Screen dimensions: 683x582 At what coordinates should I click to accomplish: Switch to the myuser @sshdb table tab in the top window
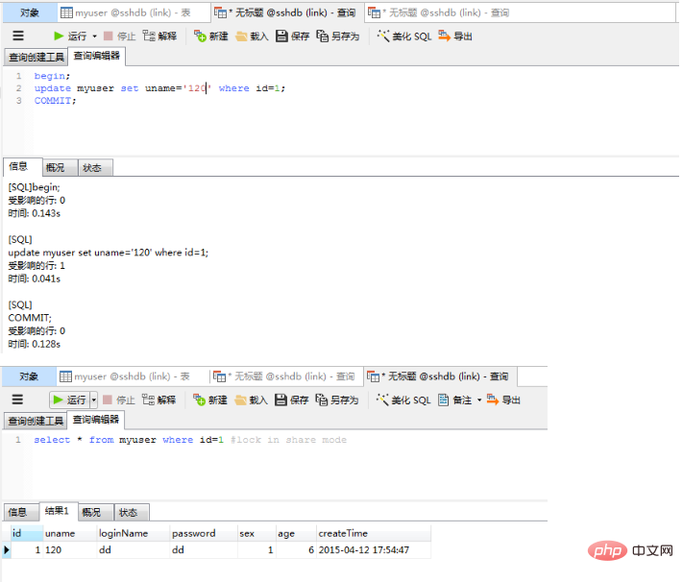(x=133, y=12)
